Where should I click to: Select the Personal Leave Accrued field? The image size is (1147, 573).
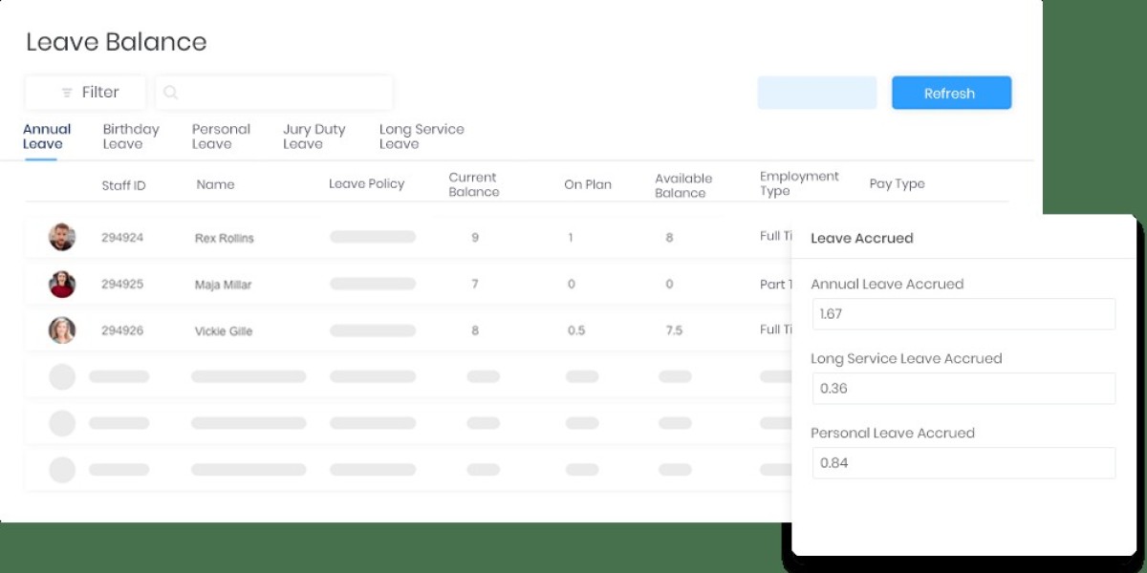(963, 463)
